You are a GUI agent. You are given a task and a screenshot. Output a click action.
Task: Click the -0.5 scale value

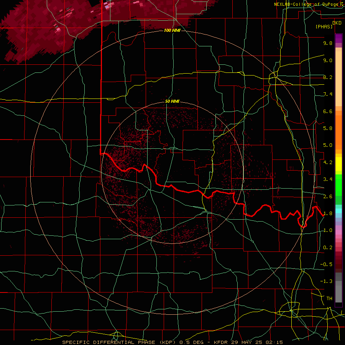(x=326, y=264)
